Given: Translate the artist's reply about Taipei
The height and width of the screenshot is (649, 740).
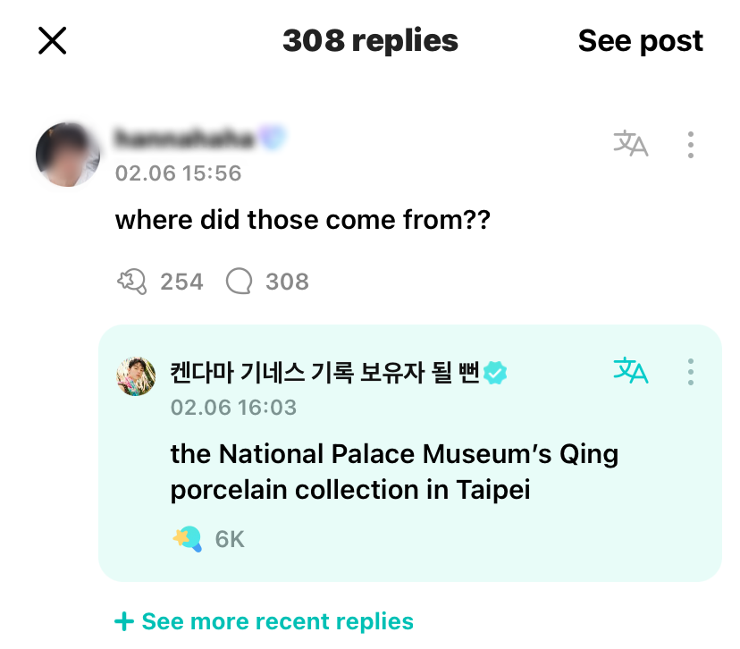Looking at the screenshot, I should 630,370.
